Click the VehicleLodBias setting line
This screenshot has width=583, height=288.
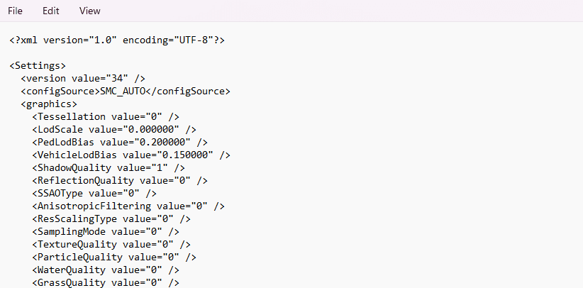(x=131, y=155)
